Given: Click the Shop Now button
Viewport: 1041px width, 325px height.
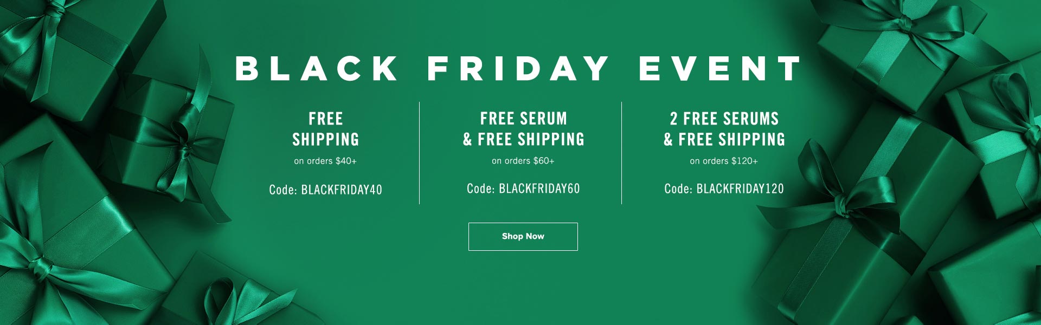Looking at the screenshot, I should click(523, 237).
